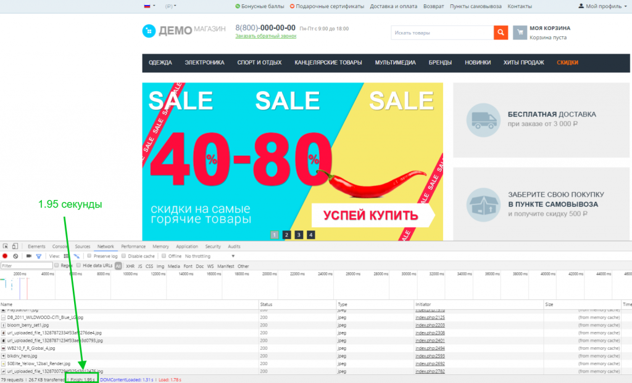Open the Одежда menu category
This screenshot has width=632, height=383.
coord(160,63)
